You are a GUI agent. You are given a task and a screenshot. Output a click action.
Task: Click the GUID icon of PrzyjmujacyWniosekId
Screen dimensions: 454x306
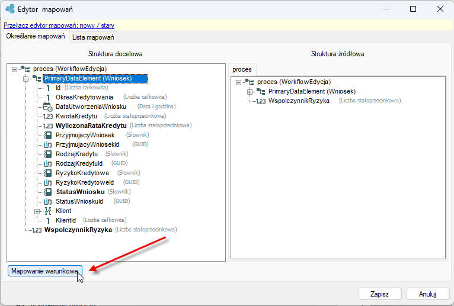click(x=48, y=144)
